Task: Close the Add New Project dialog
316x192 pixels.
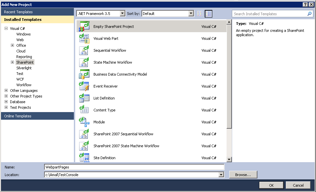Action: (311, 4)
